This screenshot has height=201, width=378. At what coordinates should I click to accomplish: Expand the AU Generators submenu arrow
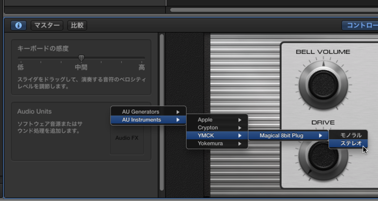tap(178, 112)
